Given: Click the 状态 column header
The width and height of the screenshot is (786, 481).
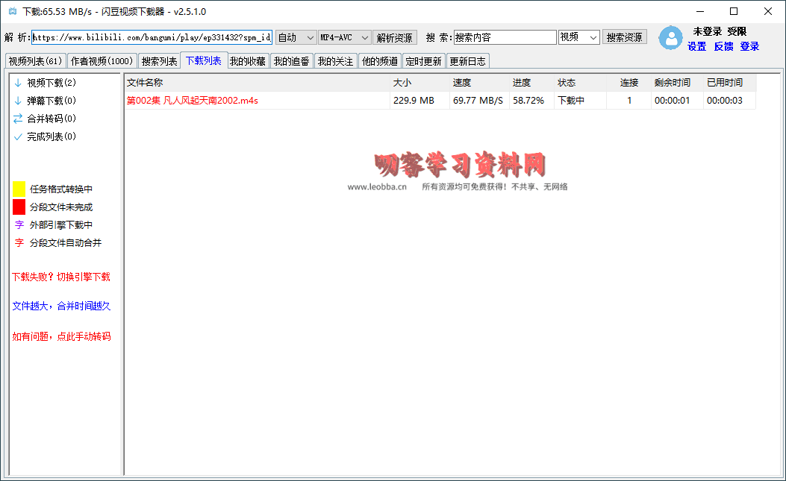Looking at the screenshot, I should click(x=581, y=83).
